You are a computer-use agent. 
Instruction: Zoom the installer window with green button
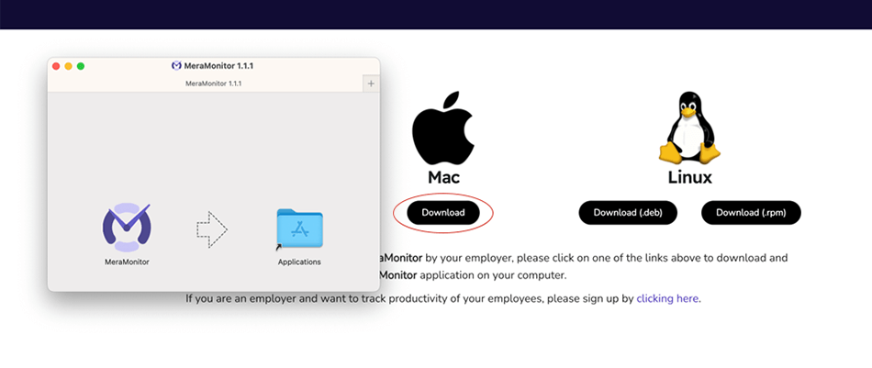pyautogui.click(x=81, y=66)
